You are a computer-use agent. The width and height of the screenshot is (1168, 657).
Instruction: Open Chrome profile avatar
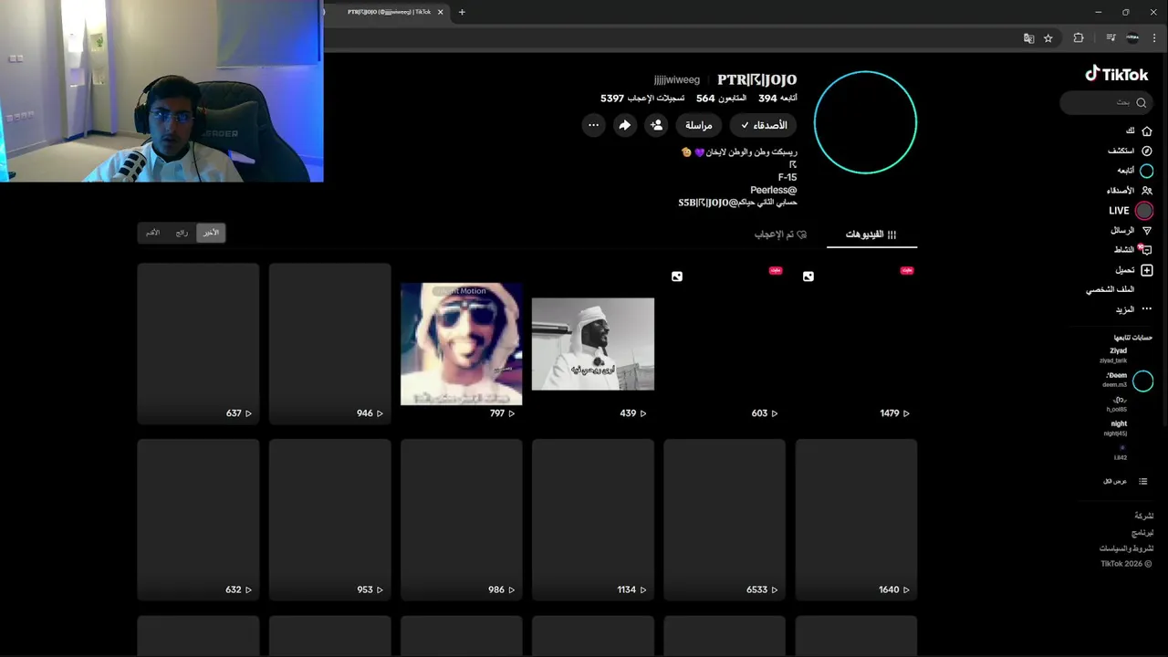click(x=1132, y=38)
